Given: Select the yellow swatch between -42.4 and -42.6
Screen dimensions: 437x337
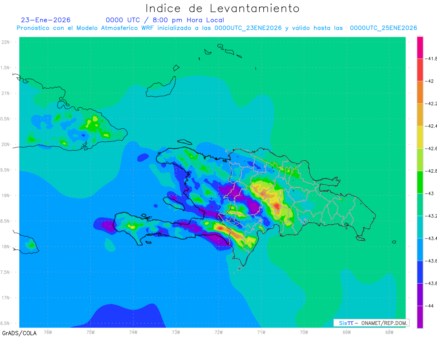Looking at the screenshot, I should coord(420,137).
